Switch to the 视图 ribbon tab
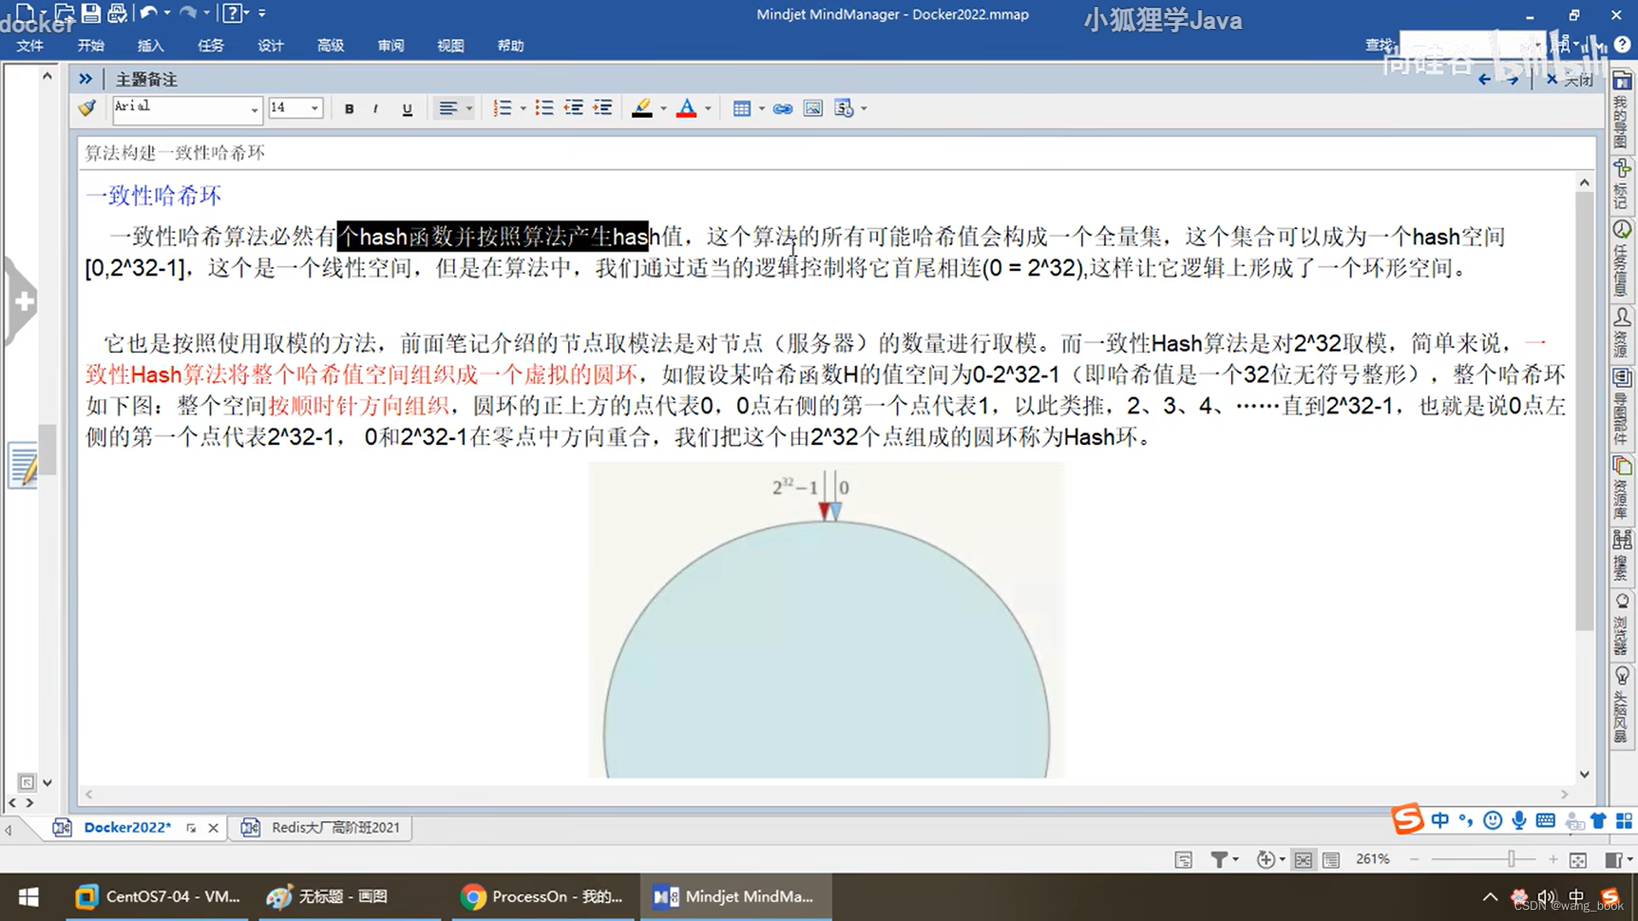1638x921 pixels. click(450, 45)
